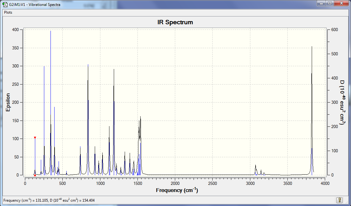Click the window title G2:M1:V1 - Vibrational Spectra
351x206 pixels.
coord(35,4)
